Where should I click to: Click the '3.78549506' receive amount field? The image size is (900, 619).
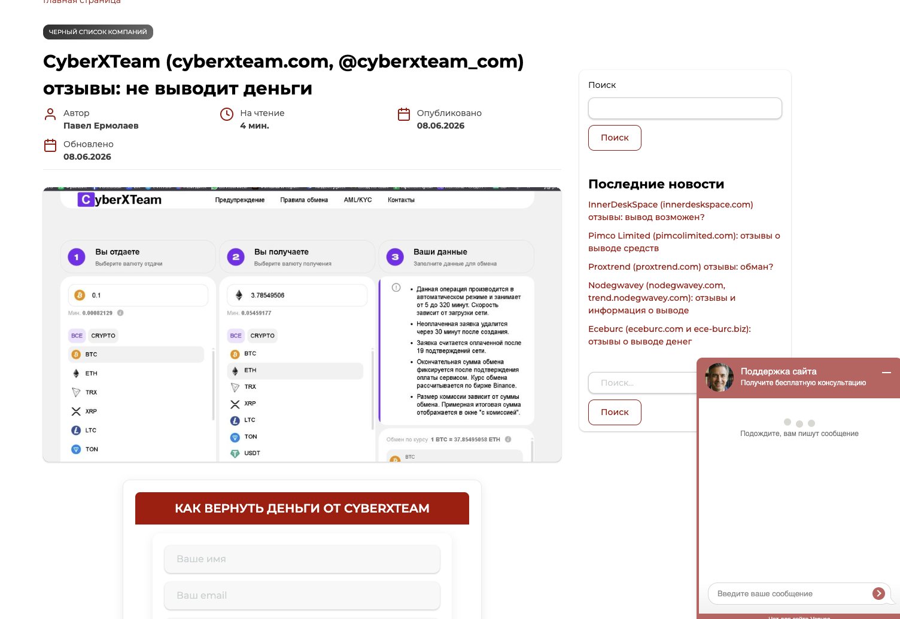(x=297, y=295)
